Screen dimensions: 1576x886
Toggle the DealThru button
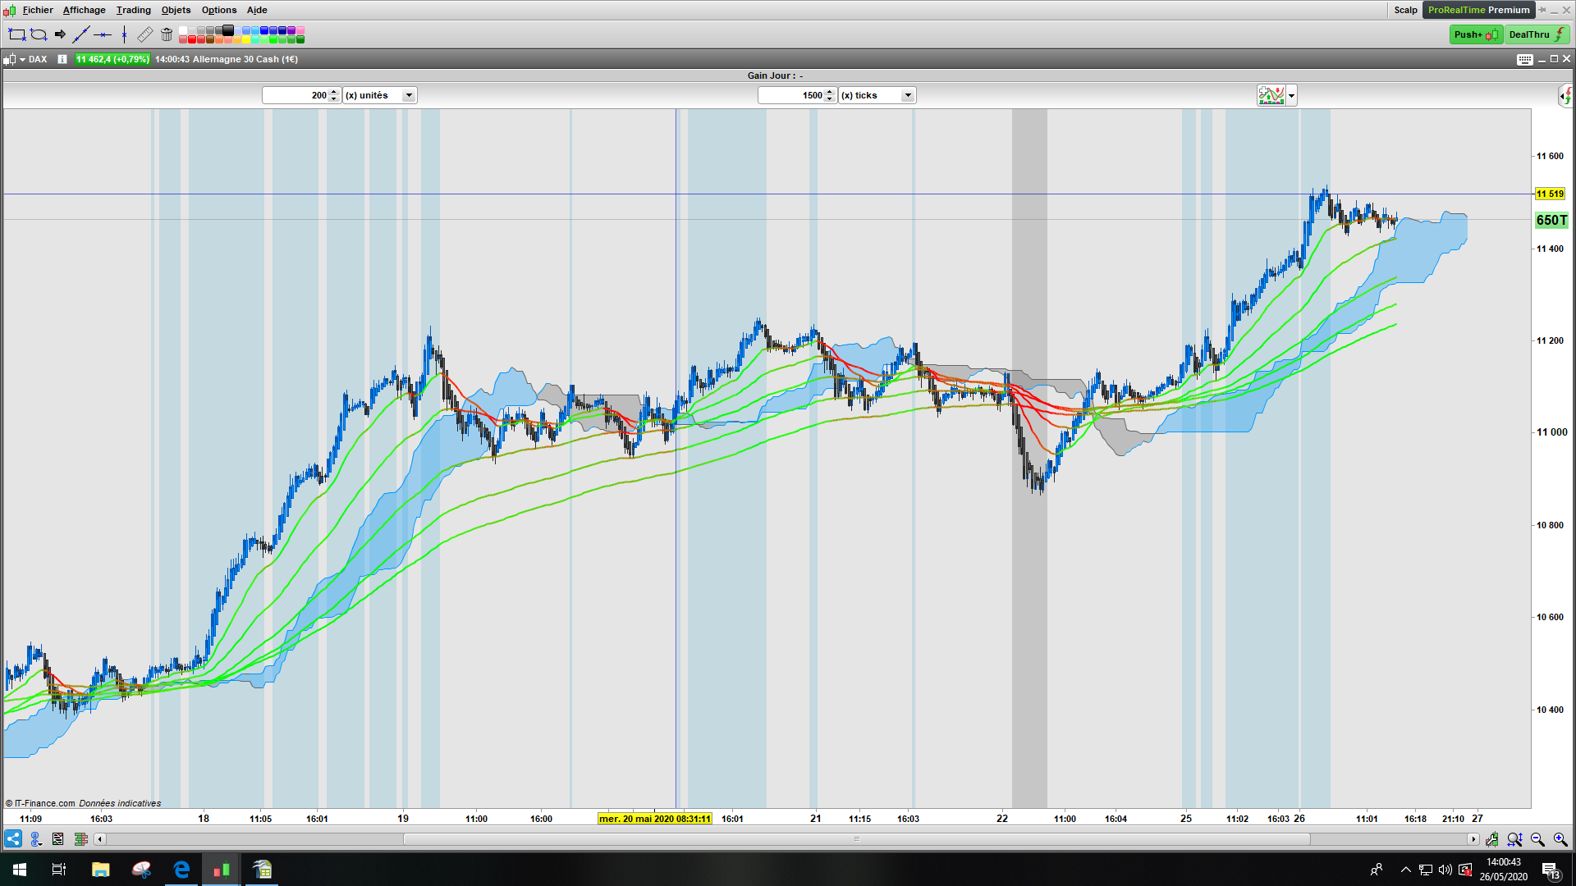pyautogui.click(x=1537, y=34)
